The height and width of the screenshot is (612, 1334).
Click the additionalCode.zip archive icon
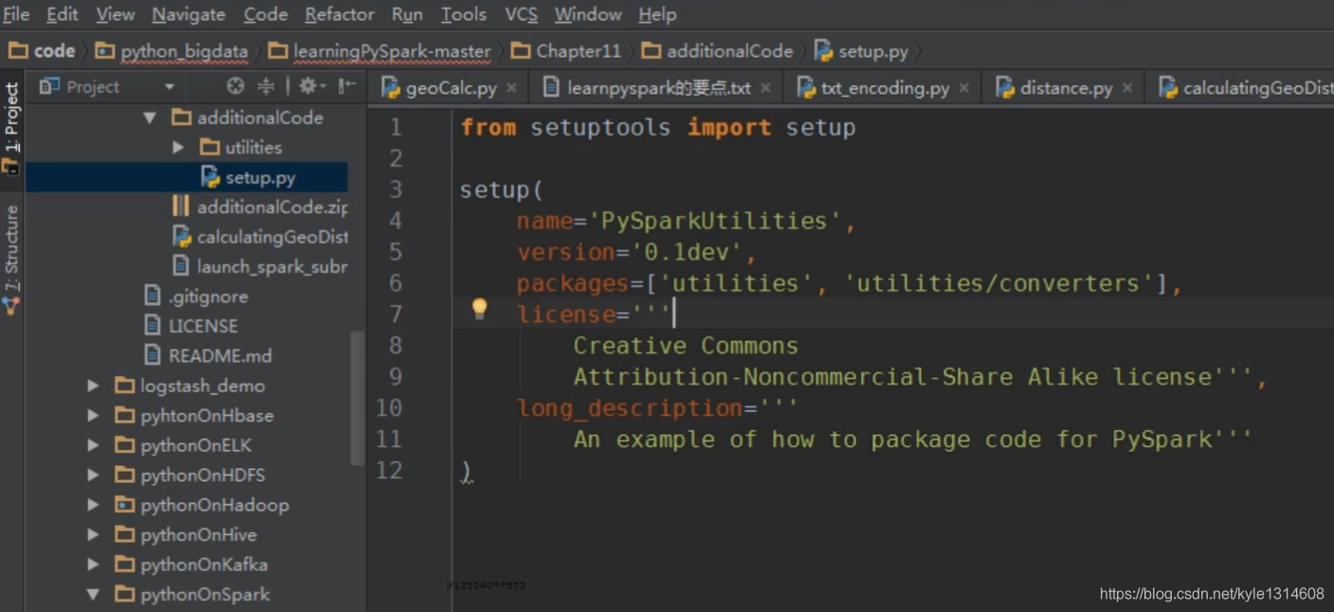click(x=180, y=207)
